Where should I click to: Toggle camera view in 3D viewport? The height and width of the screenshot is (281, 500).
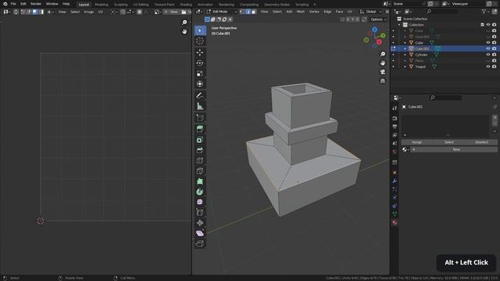coord(383,72)
